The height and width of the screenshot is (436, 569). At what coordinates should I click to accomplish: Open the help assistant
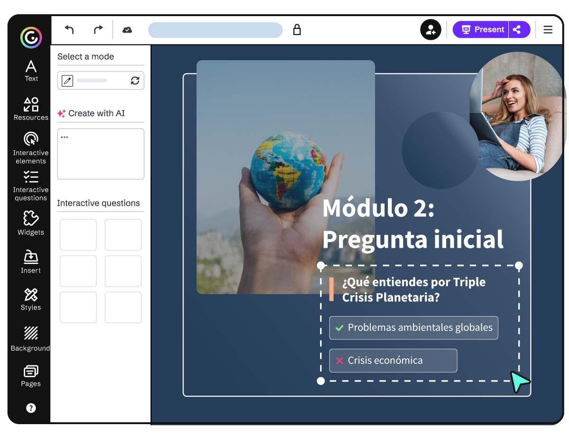tap(30, 408)
